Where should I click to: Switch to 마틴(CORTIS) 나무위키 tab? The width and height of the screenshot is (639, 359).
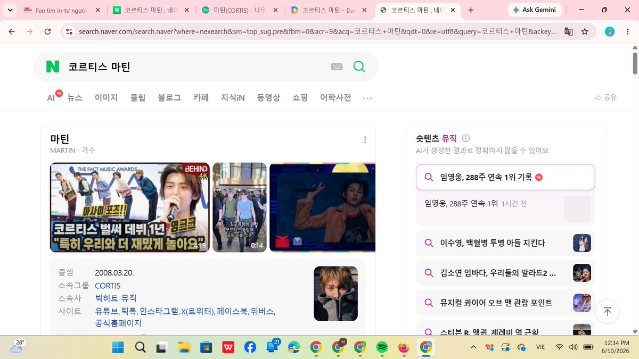click(x=240, y=10)
